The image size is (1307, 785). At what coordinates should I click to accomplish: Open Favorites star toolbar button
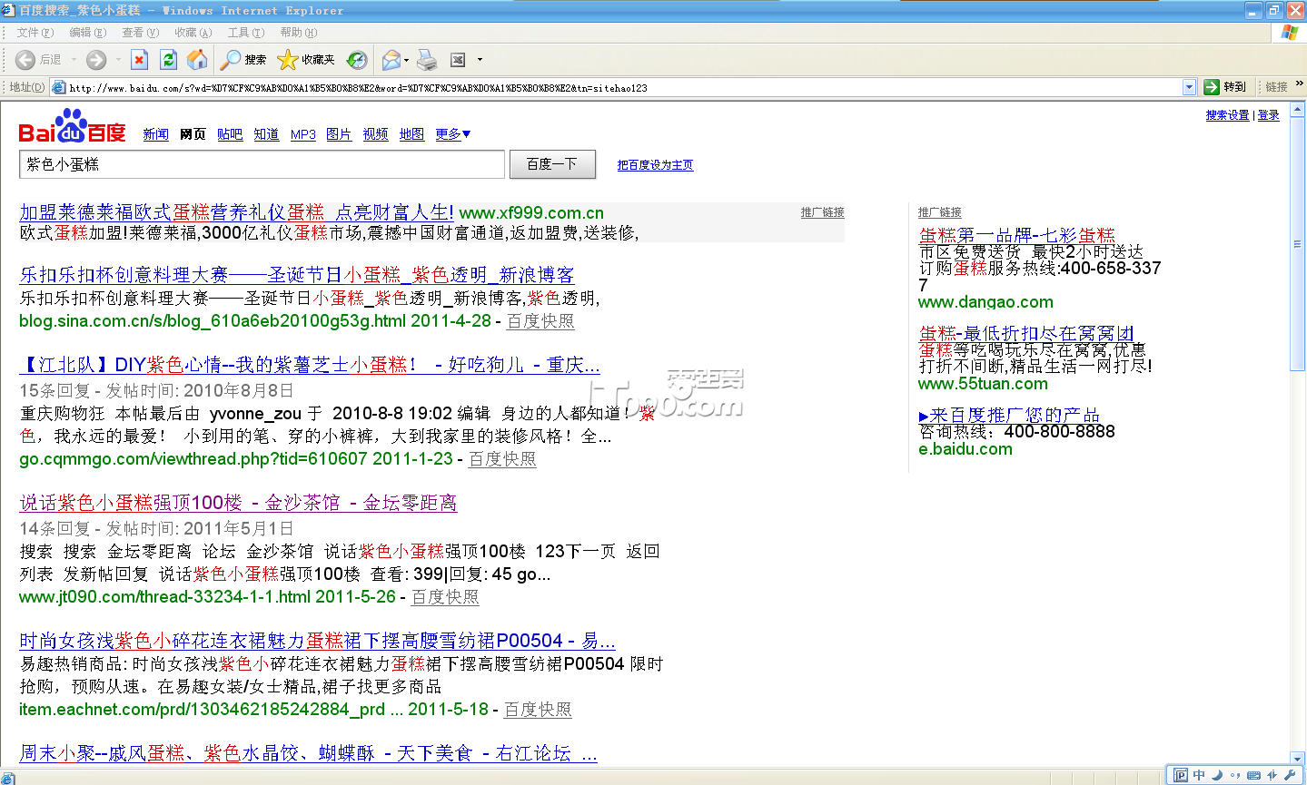(306, 60)
